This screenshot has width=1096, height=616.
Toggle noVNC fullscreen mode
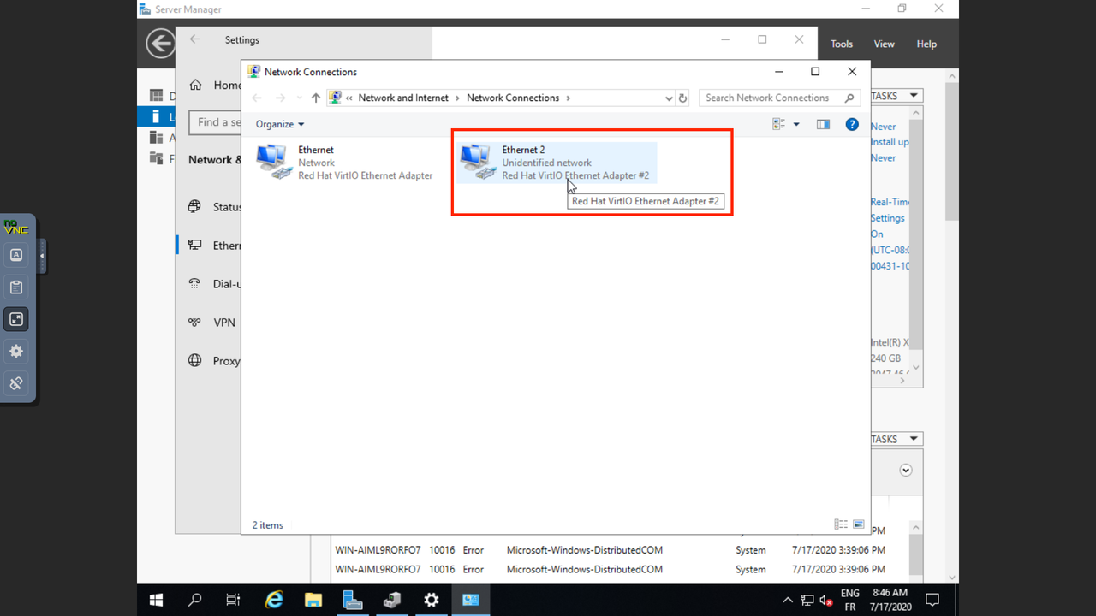coord(16,319)
